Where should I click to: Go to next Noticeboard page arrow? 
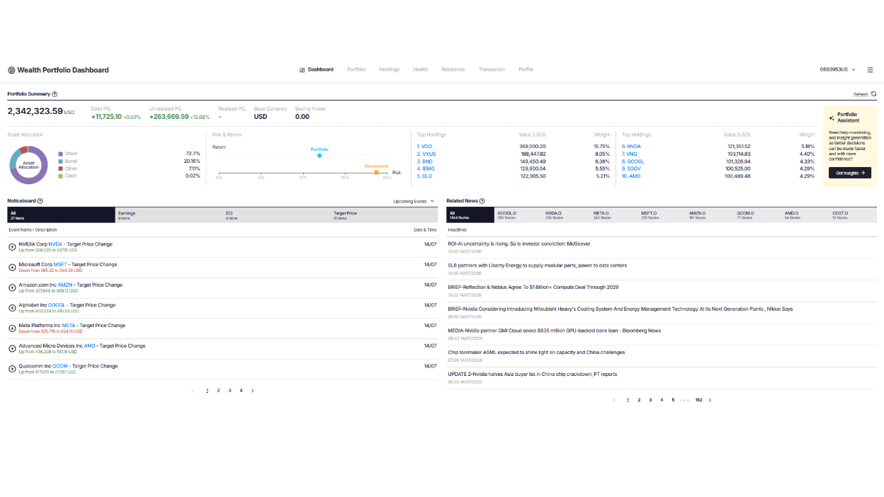pyautogui.click(x=252, y=391)
